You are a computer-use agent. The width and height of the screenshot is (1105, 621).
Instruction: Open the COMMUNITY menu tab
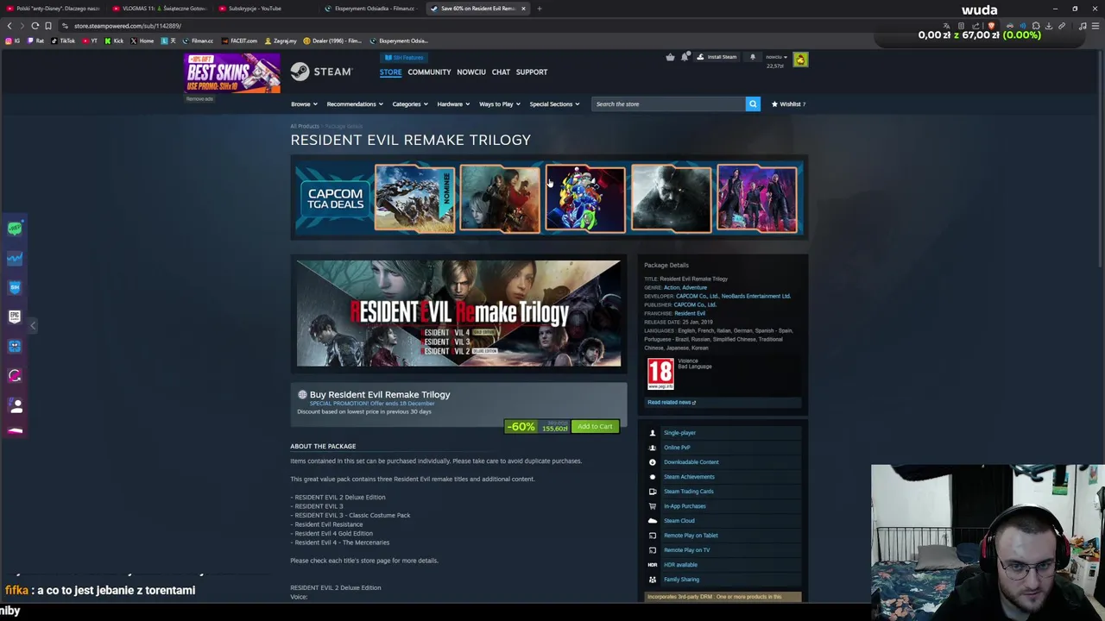point(429,72)
